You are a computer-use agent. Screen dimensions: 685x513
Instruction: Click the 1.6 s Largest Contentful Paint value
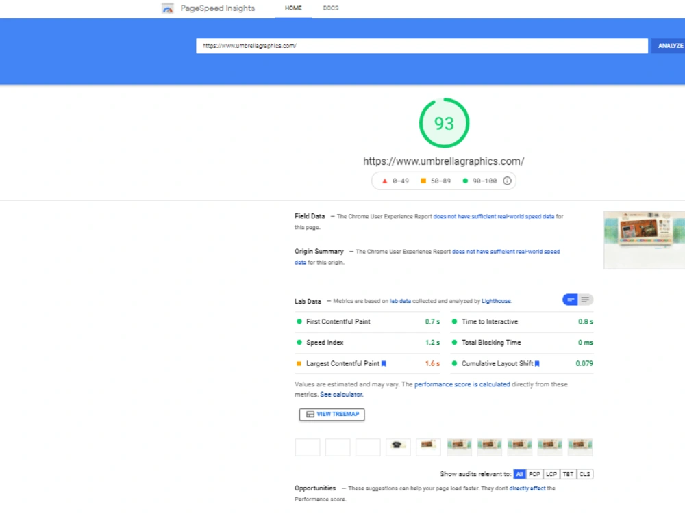pos(432,363)
